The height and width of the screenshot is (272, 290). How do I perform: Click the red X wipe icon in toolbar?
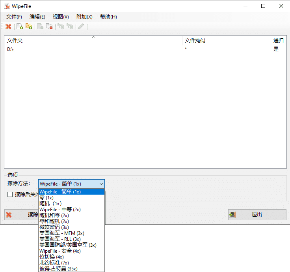pos(8,26)
